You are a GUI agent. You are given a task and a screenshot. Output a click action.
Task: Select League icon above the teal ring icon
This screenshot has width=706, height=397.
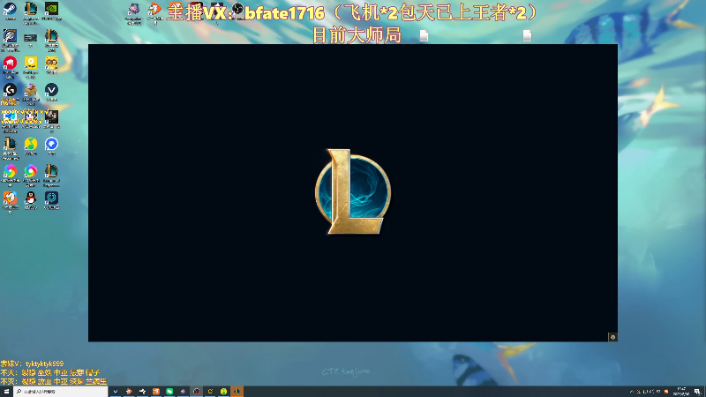point(51,171)
